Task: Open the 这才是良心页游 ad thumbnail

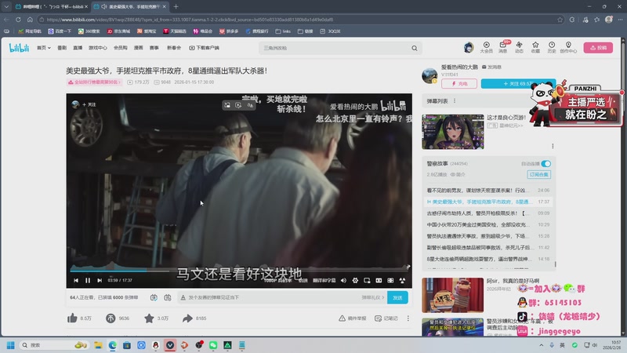Action: pyautogui.click(x=453, y=132)
